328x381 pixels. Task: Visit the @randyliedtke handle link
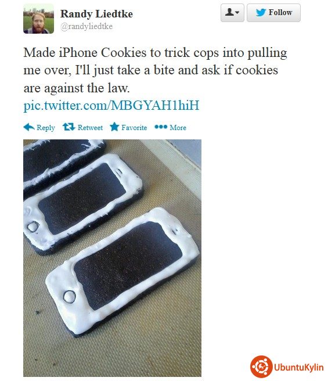tap(86, 27)
